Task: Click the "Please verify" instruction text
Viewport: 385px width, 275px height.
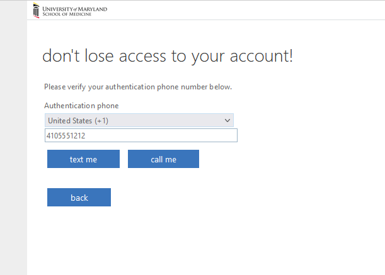Action: tap(69, 87)
